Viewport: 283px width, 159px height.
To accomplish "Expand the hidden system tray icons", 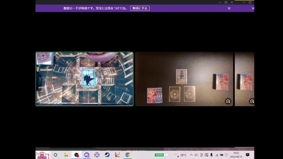I will click(x=191, y=155).
